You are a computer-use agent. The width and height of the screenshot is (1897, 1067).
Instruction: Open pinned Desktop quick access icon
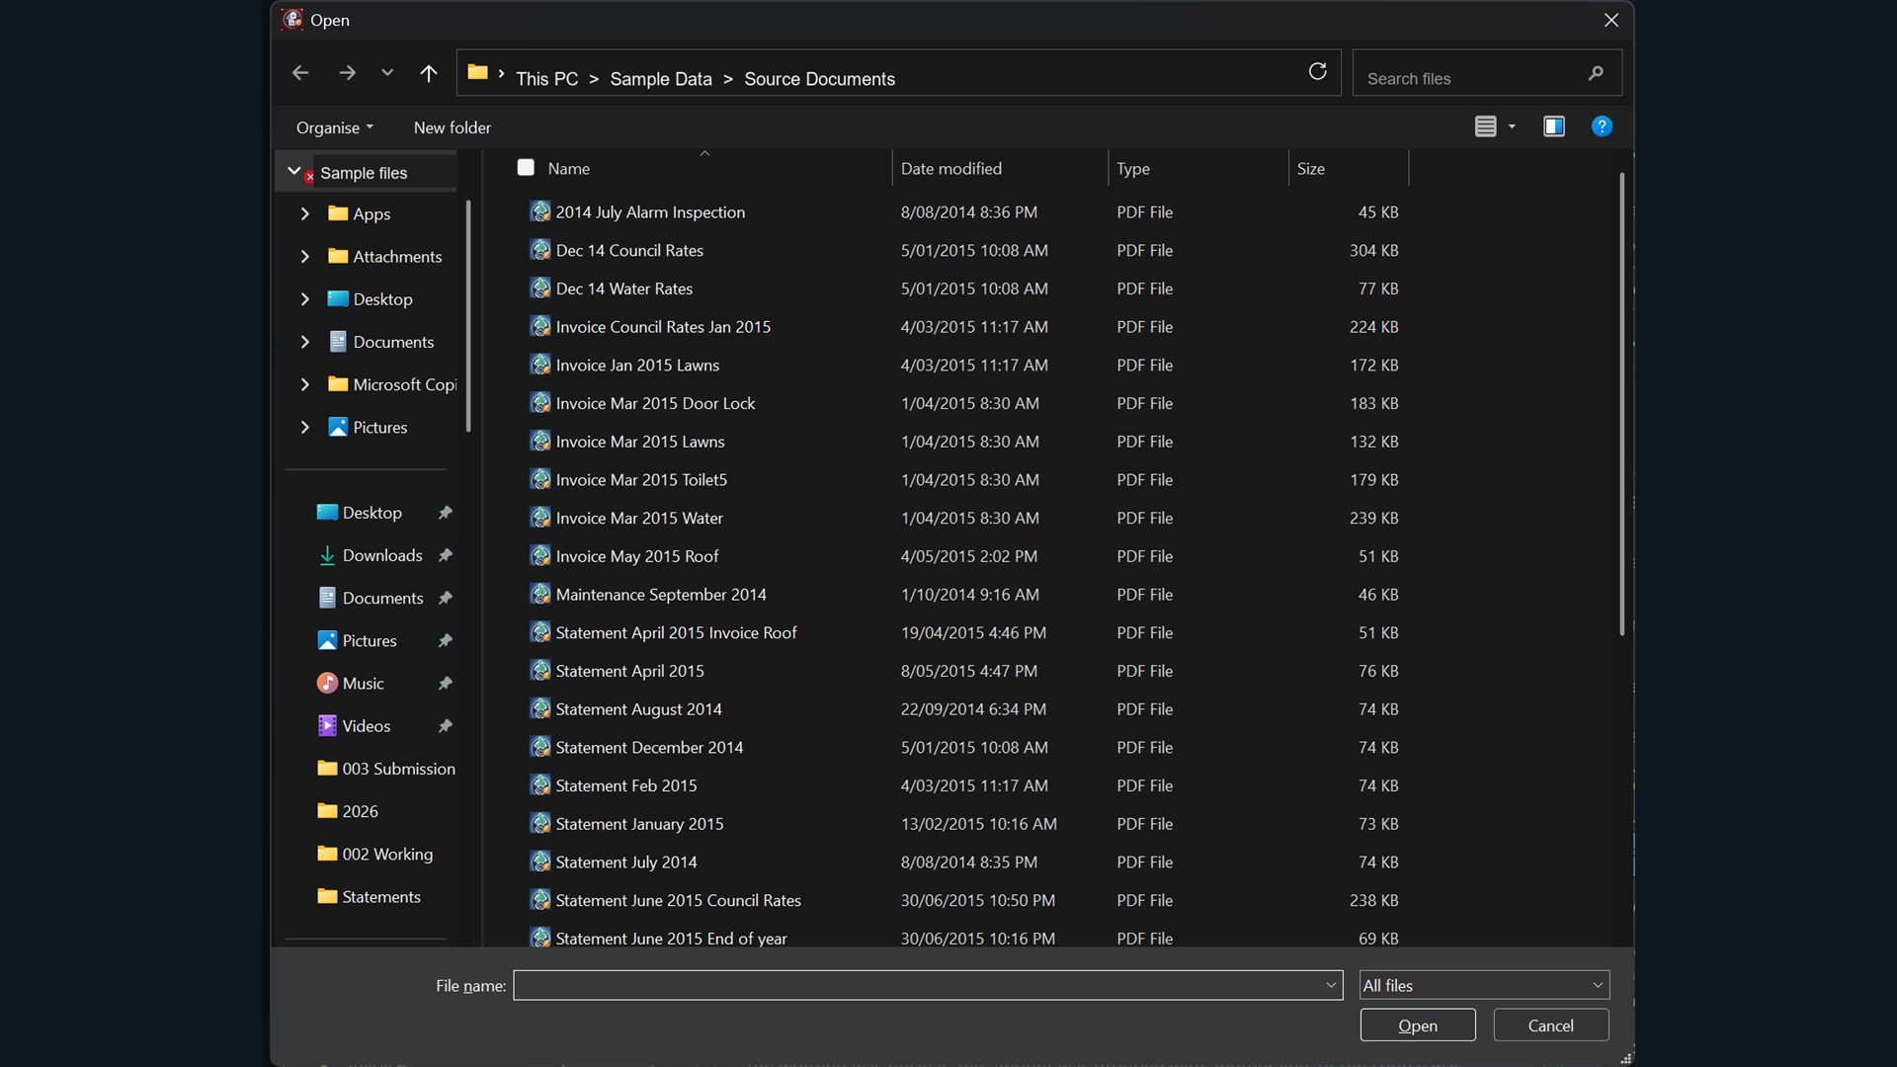click(327, 512)
